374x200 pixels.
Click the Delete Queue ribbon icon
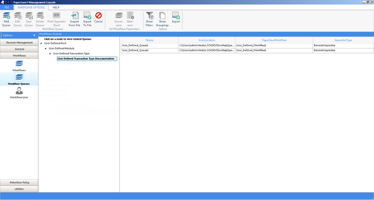tap(40, 16)
